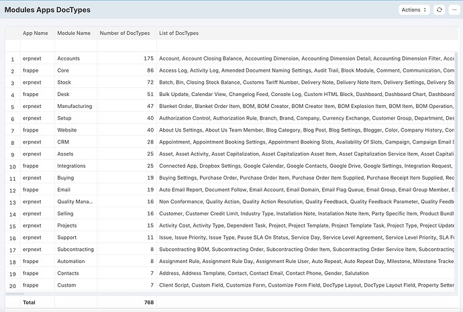Select the Manufacturing module cell
463x312 pixels.
[74, 106]
